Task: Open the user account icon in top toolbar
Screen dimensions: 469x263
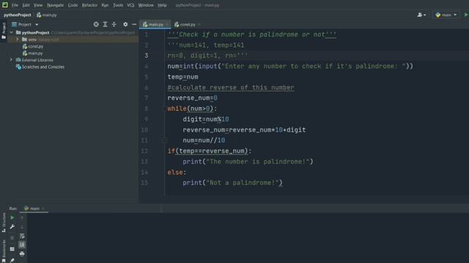Action: 420,15
